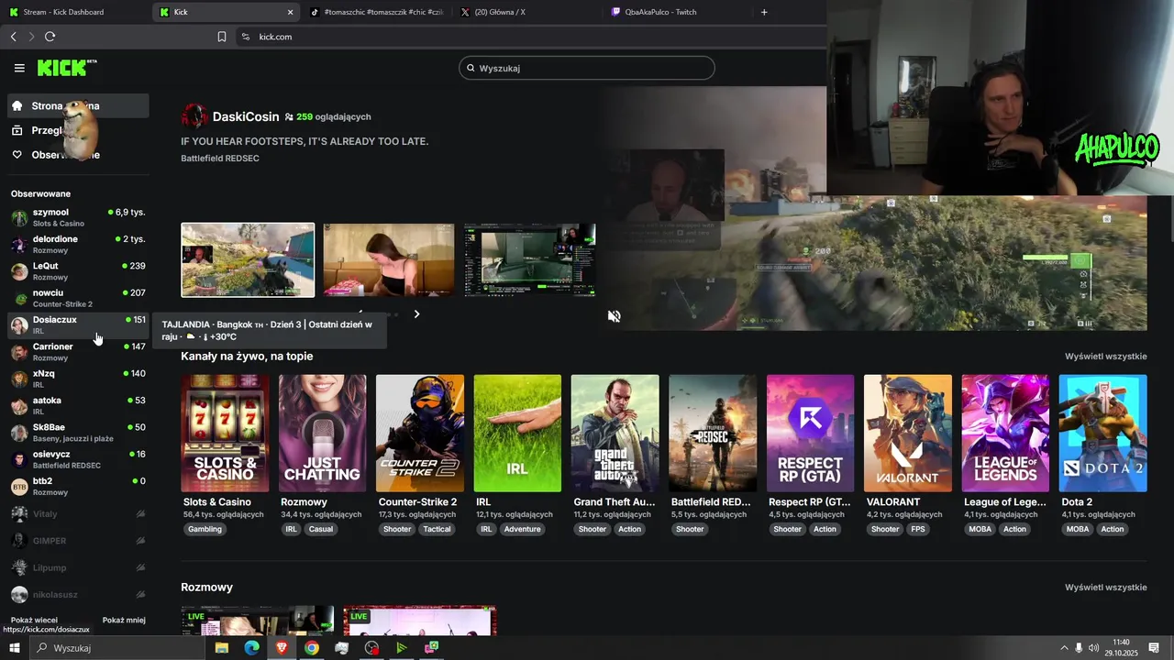
Task: Open VALORANT category card
Action: coord(908,433)
